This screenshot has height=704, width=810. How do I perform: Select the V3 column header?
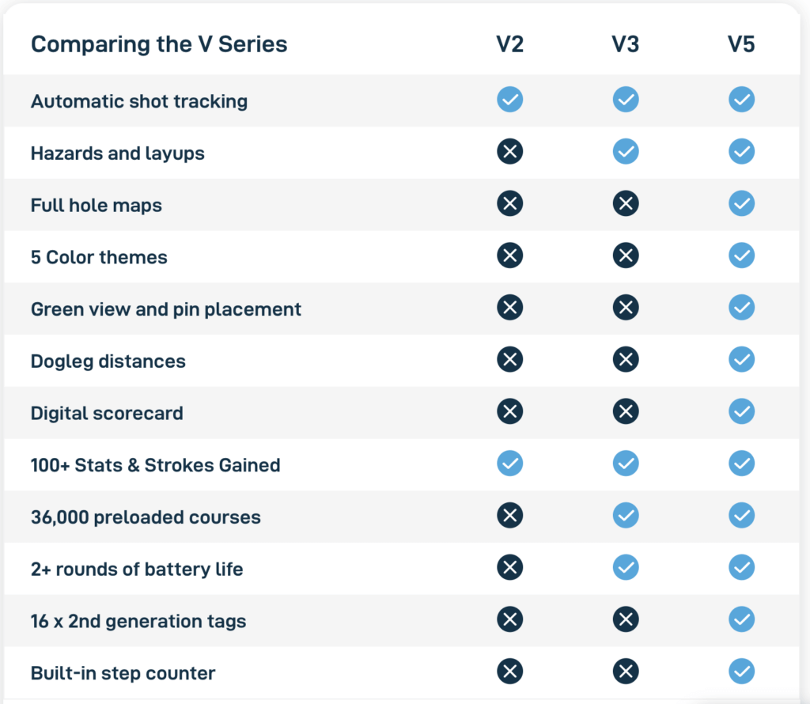coord(626,44)
